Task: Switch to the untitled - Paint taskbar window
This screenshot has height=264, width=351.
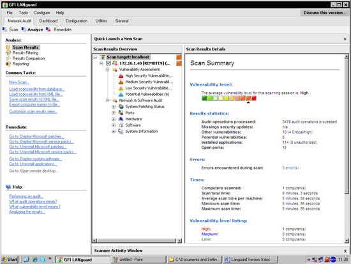Action: pos(138,260)
